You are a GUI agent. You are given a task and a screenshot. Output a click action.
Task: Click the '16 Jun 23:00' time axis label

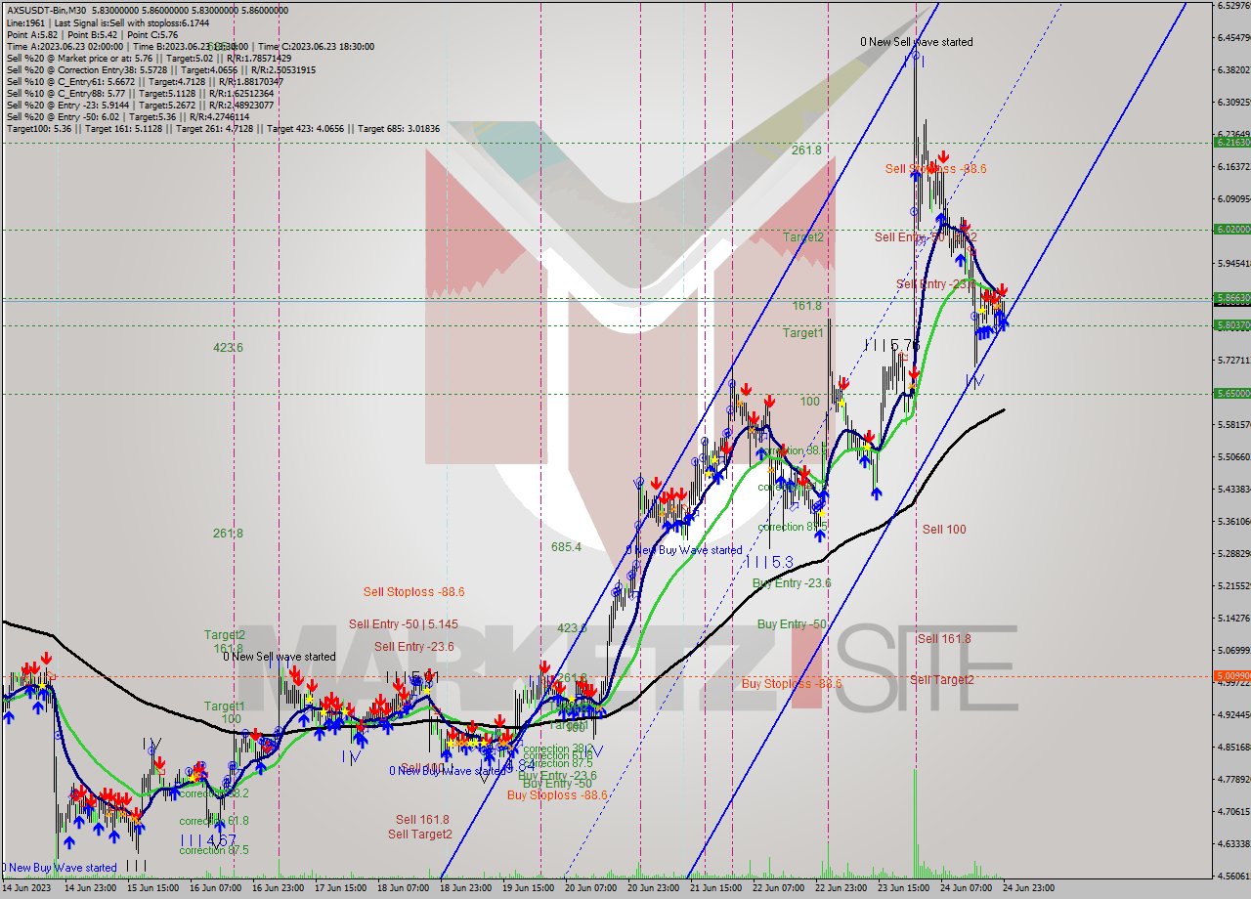click(278, 888)
